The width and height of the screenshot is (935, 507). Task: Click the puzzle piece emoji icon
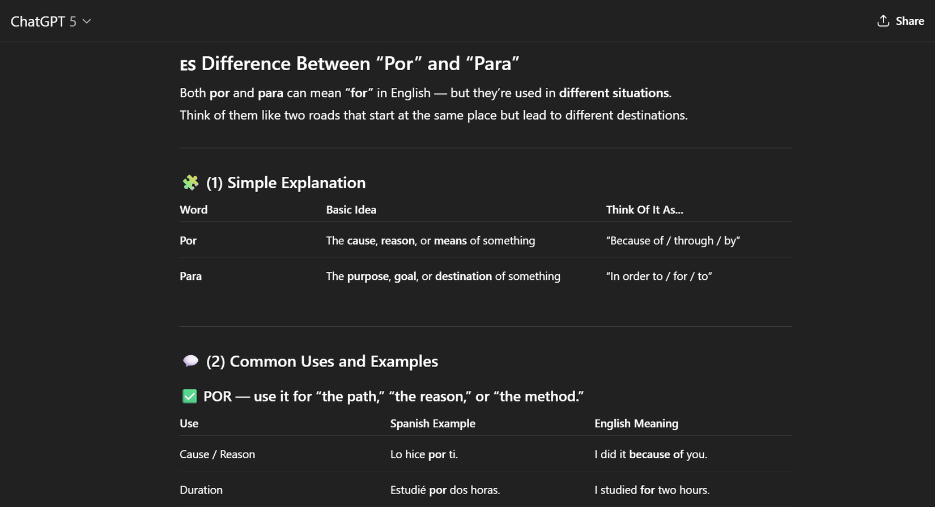[190, 182]
